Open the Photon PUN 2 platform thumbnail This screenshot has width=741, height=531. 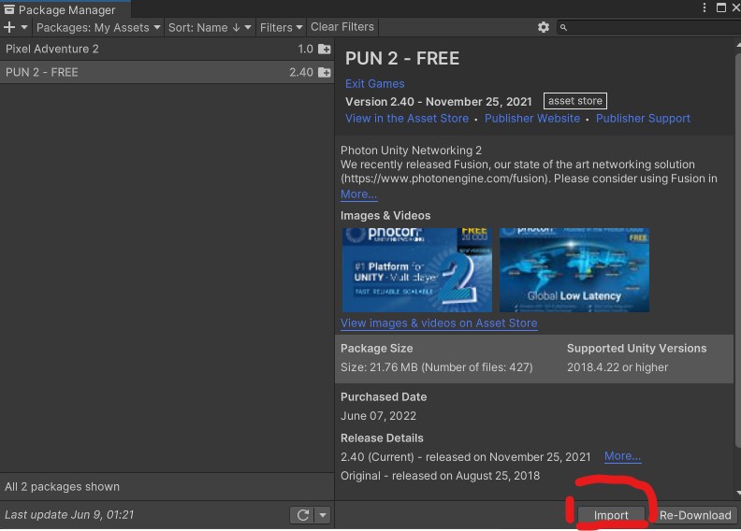(x=417, y=269)
